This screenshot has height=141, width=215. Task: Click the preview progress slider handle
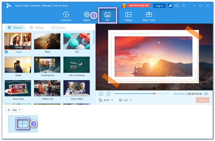pyautogui.click(x=154, y=94)
